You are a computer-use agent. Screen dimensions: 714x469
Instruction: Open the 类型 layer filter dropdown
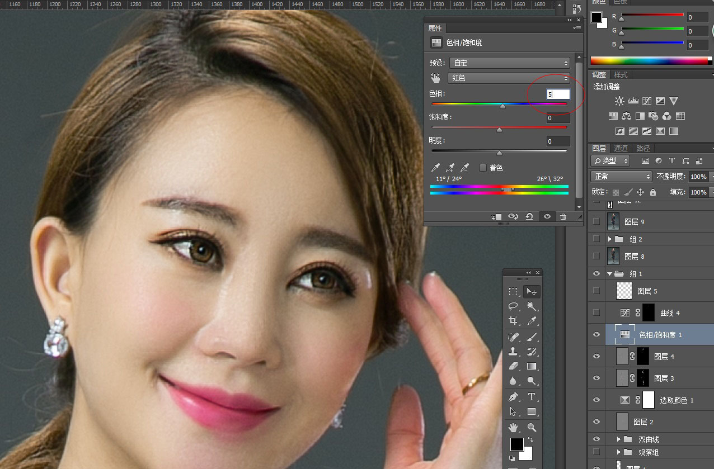[611, 160]
